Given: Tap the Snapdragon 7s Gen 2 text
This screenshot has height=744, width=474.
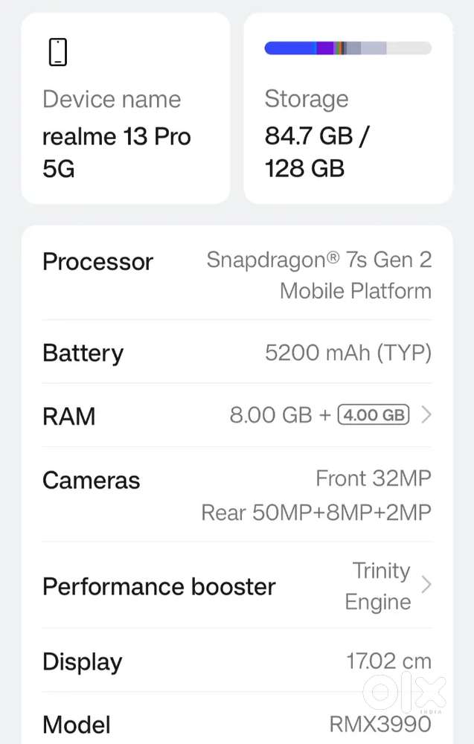Looking at the screenshot, I should [x=320, y=275].
